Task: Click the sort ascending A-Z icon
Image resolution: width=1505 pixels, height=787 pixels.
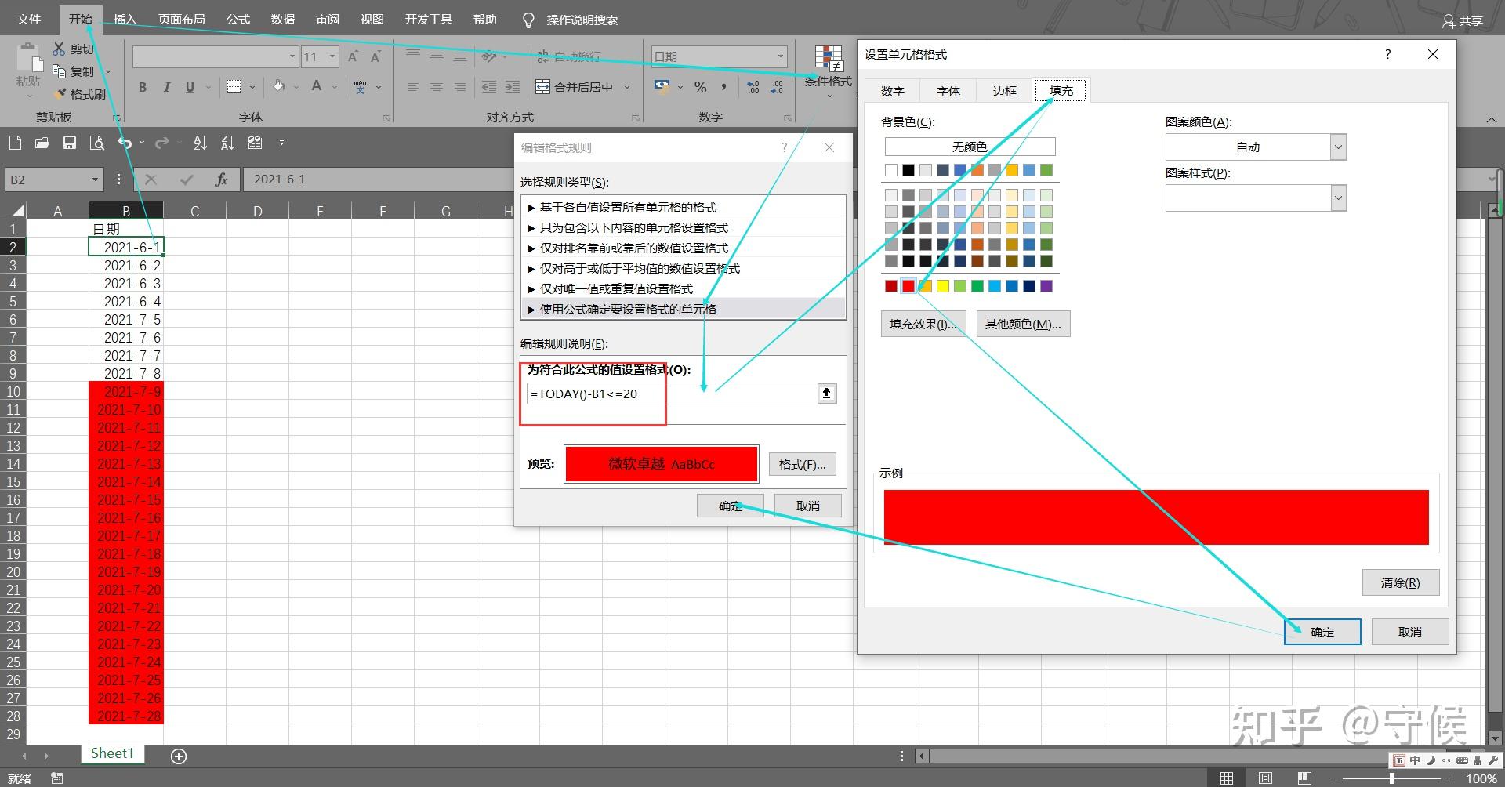Action: pyautogui.click(x=201, y=143)
